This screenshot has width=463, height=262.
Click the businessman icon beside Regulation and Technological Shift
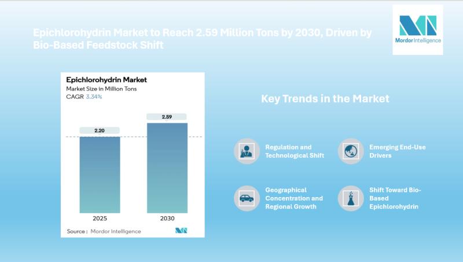[247, 151]
